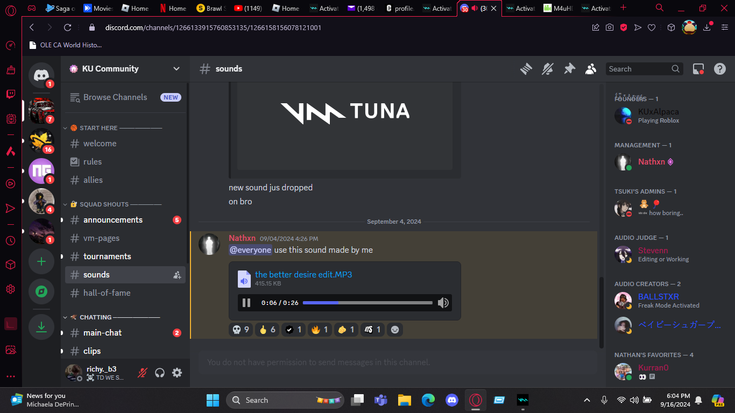The width and height of the screenshot is (735, 413).
Task: Go back to previous page in browser
Action: (x=32, y=27)
